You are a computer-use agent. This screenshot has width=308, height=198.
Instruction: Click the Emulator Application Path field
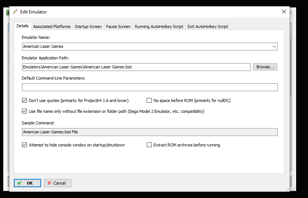(x=136, y=67)
